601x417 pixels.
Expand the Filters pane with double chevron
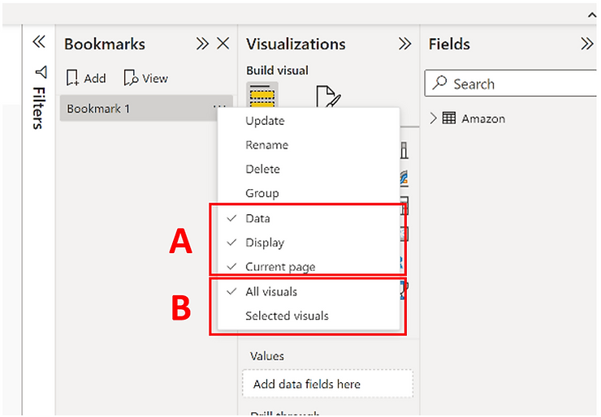click(39, 41)
